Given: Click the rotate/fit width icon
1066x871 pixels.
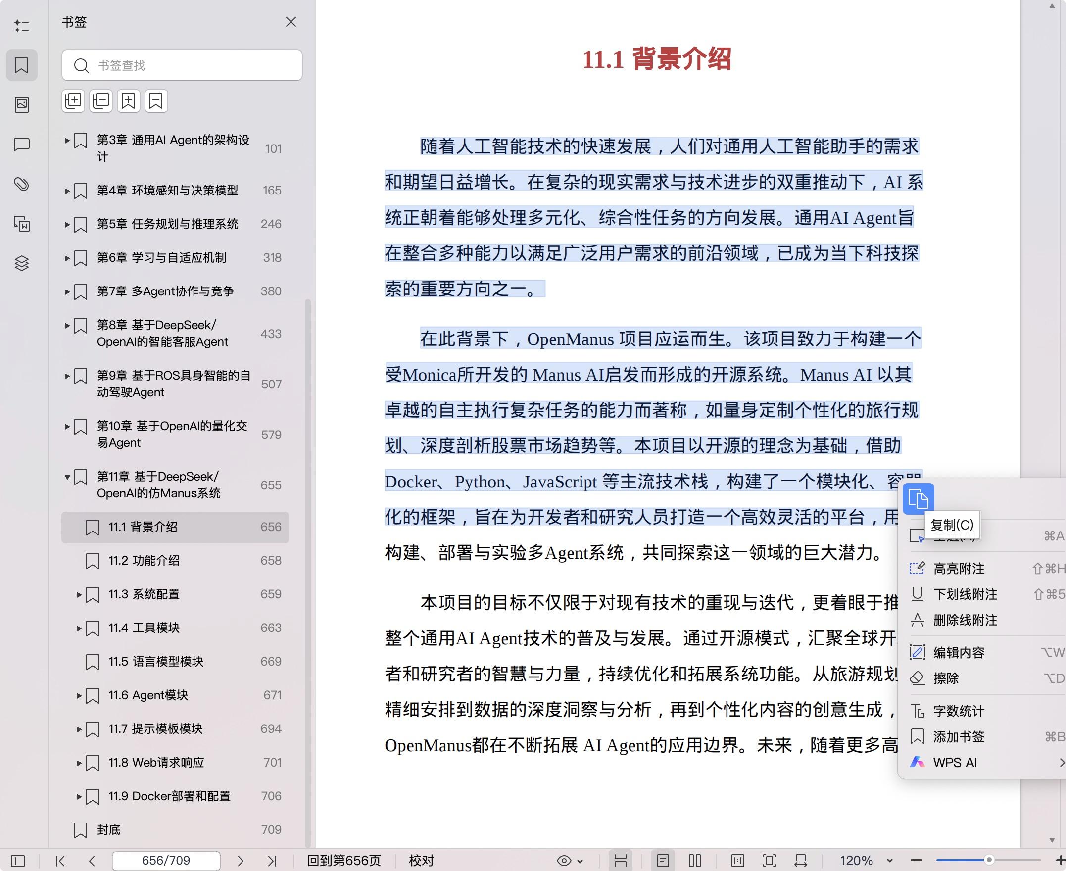Looking at the screenshot, I should click(x=801, y=861).
